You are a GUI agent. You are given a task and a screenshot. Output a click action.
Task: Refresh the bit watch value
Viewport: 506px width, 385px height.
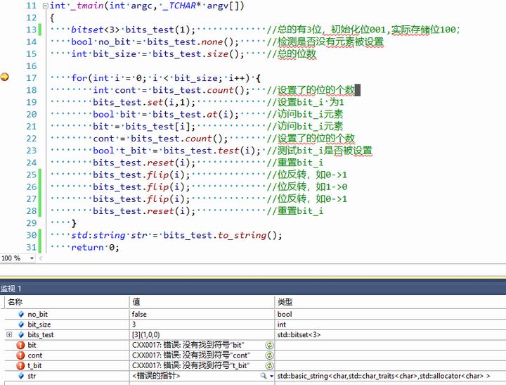coord(269,345)
